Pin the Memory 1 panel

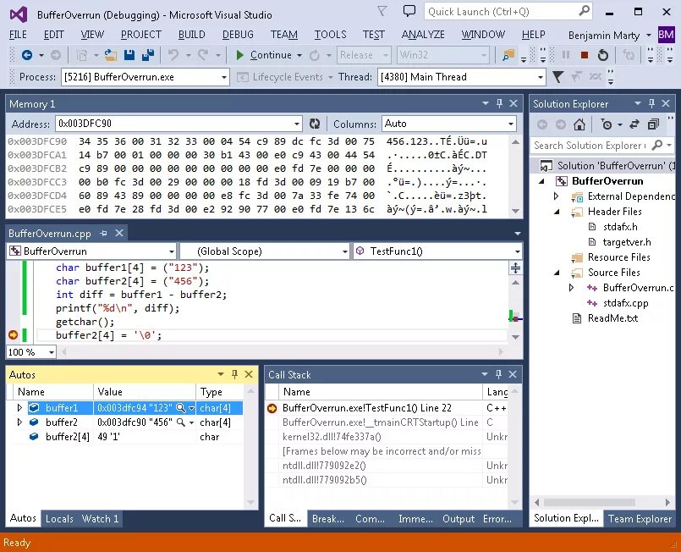499,103
